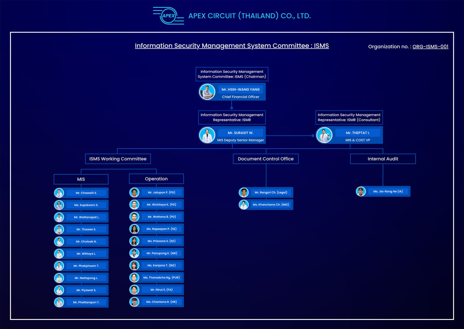Viewport: 464px width, 329px height.
Task: Click Mr. Jatupon P.'s avatar photo
Action: [134, 192]
